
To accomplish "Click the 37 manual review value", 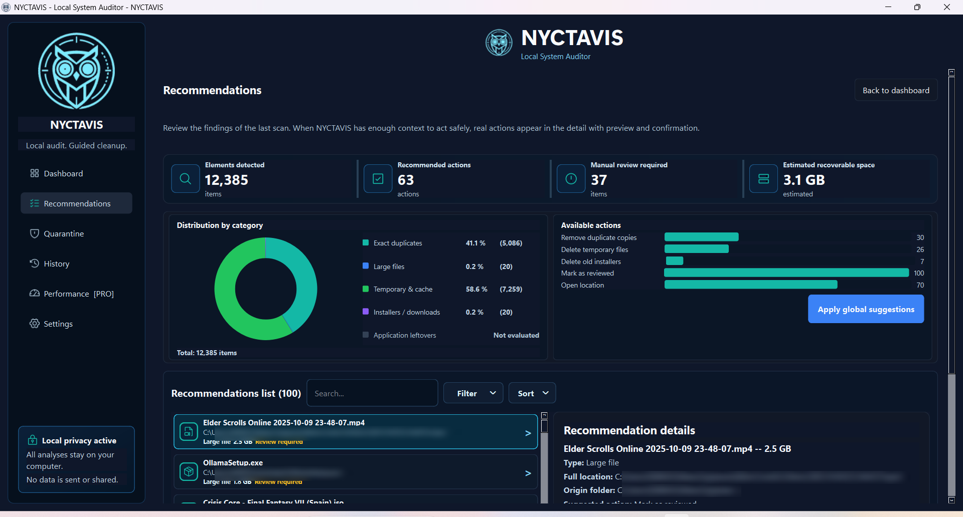I will point(598,180).
